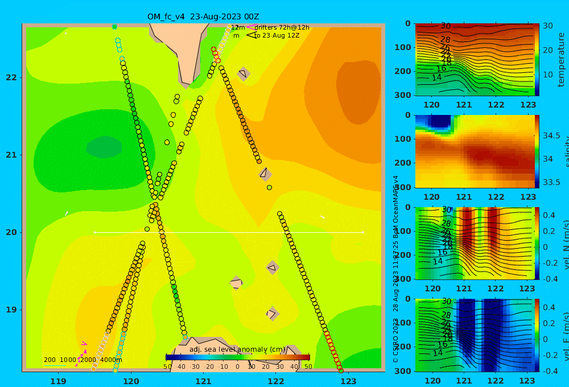Select the island marker near 18.95N 121.95E
Image resolution: width=569 pixels, height=387 pixels.
coord(272,314)
